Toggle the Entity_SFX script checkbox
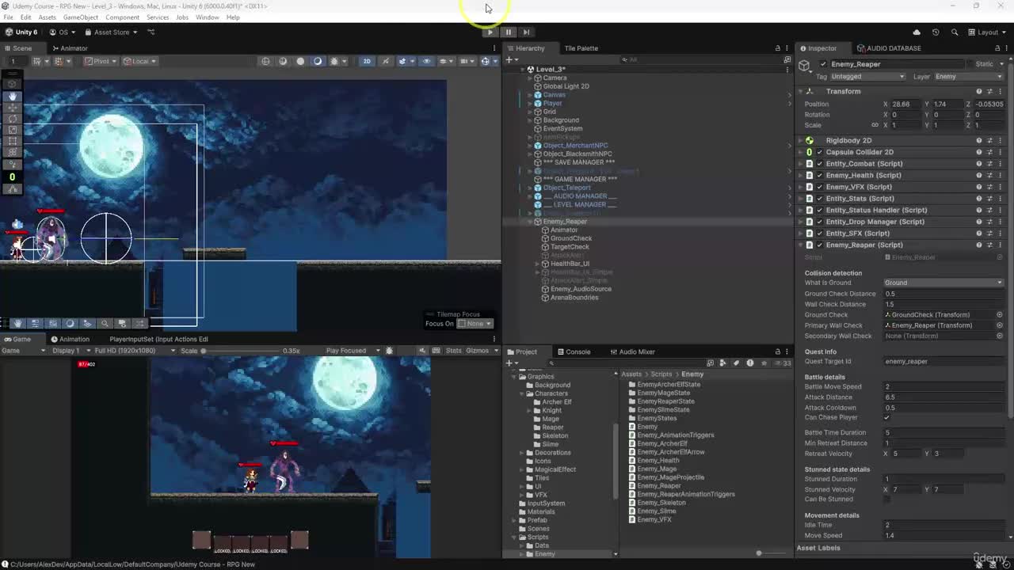Image resolution: width=1014 pixels, height=570 pixels. pyautogui.click(x=820, y=234)
